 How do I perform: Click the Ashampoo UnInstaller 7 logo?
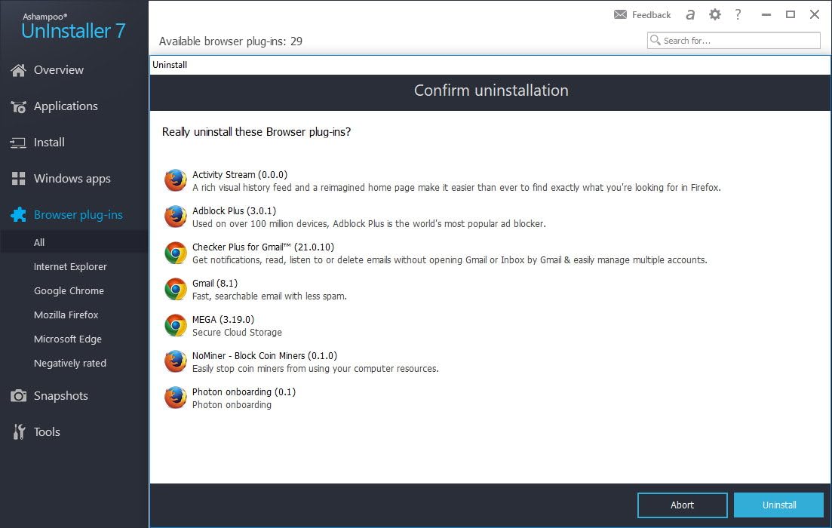(x=73, y=26)
